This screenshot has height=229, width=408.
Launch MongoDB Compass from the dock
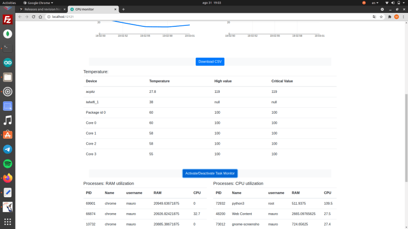point(7,34)
